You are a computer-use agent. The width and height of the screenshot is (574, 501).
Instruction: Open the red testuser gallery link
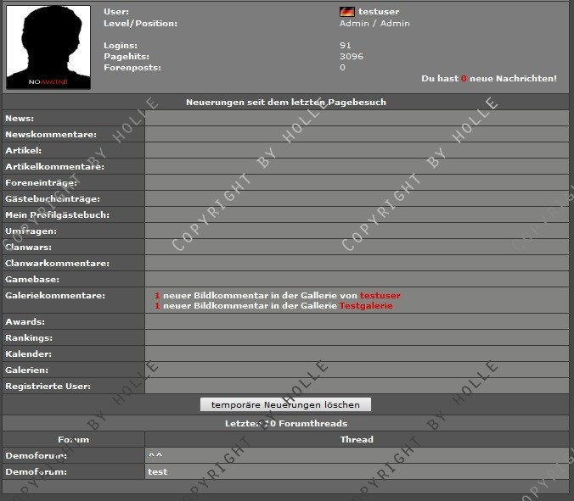[380, 295]
